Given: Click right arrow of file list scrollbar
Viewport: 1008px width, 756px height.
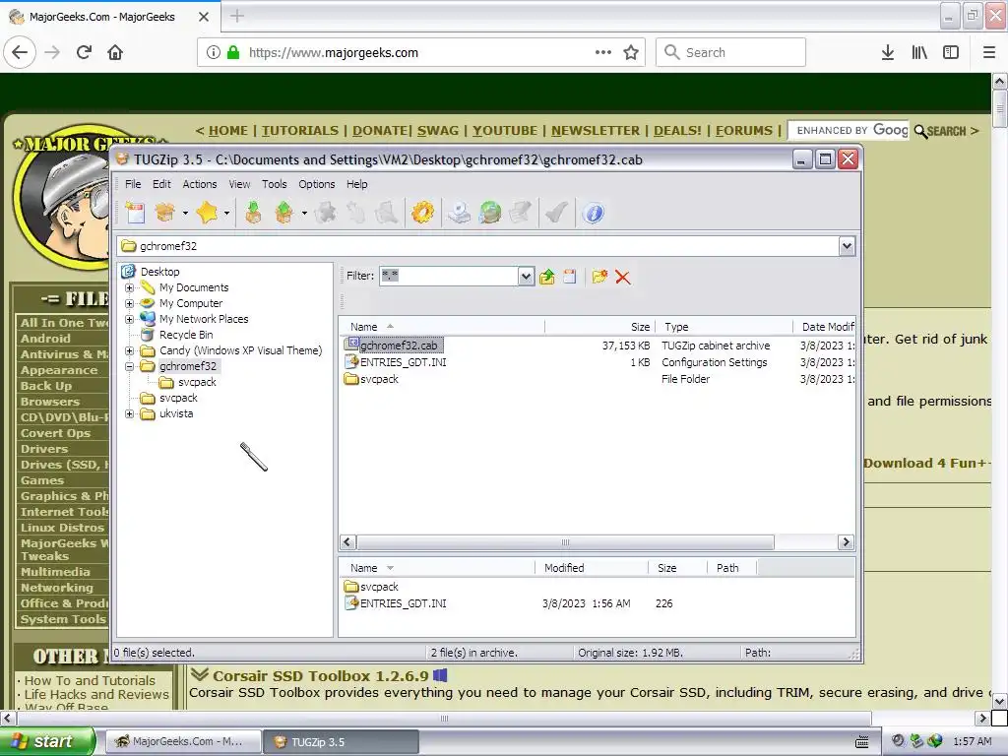Looking at the screenshot, I should (x=846, y=542).
